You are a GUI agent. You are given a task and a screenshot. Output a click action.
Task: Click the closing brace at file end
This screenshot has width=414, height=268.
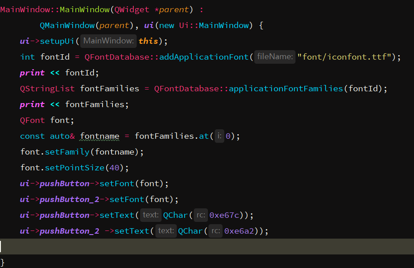coord(3,261)
